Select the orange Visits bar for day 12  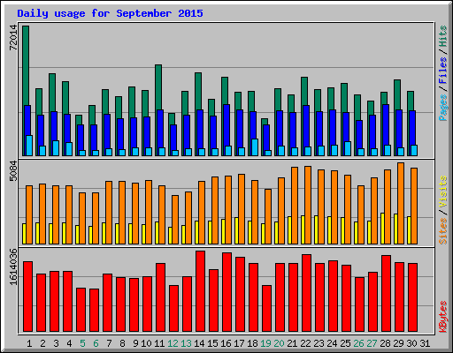click(x=175, y=220)
